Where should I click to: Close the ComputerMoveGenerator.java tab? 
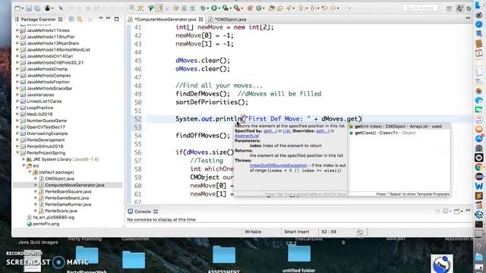click(x=200, y=19)
